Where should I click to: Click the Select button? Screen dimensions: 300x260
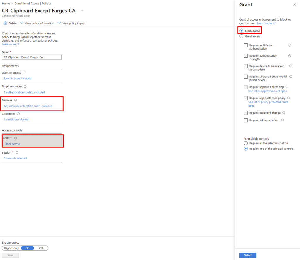click(x=248, y=255)
